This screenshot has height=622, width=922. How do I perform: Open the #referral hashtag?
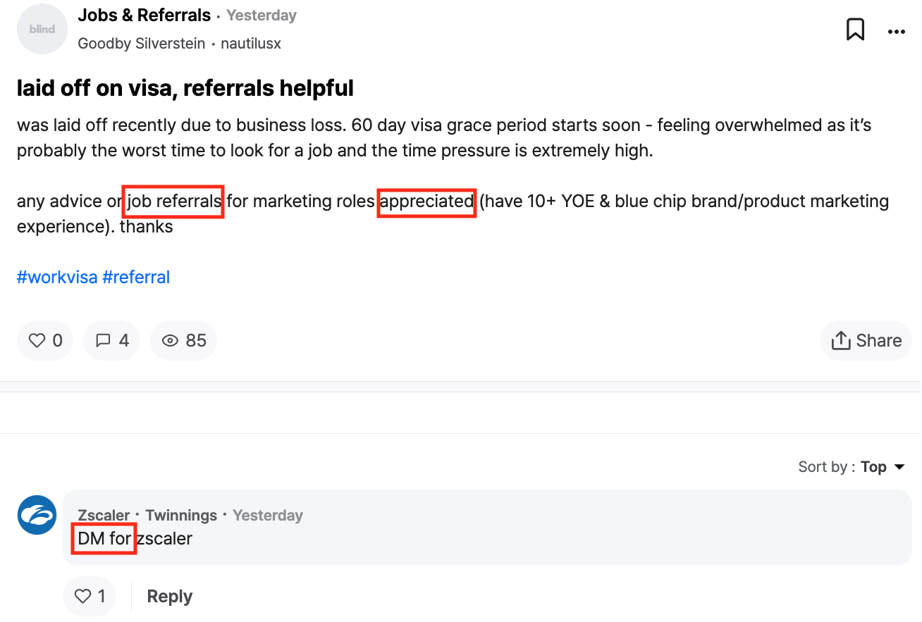click(136, 277)
